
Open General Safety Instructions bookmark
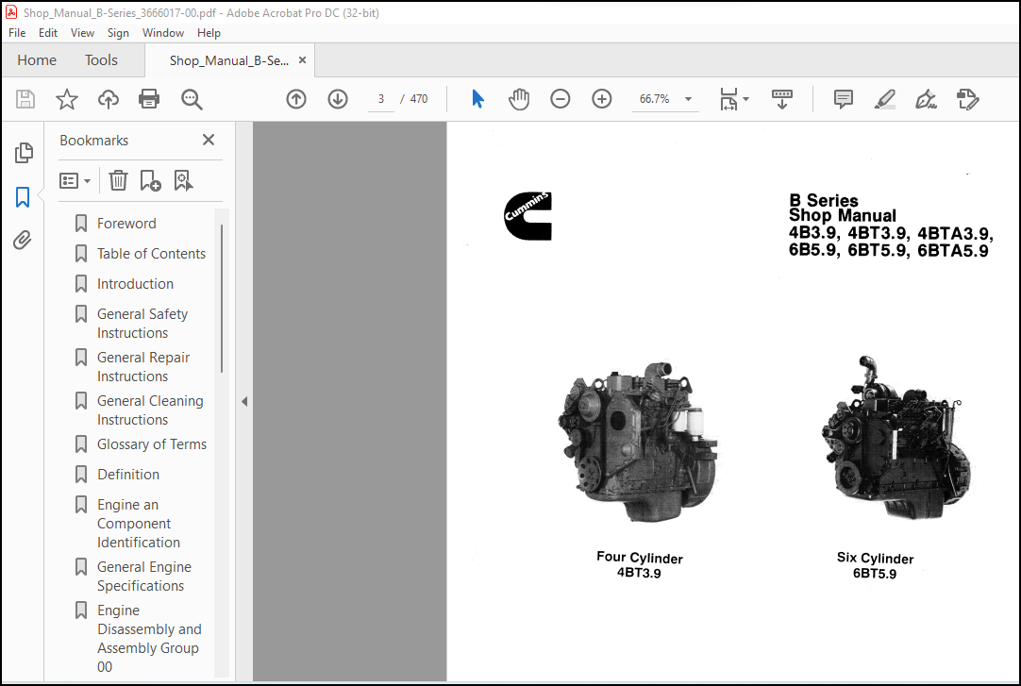(x=142, y=324)
